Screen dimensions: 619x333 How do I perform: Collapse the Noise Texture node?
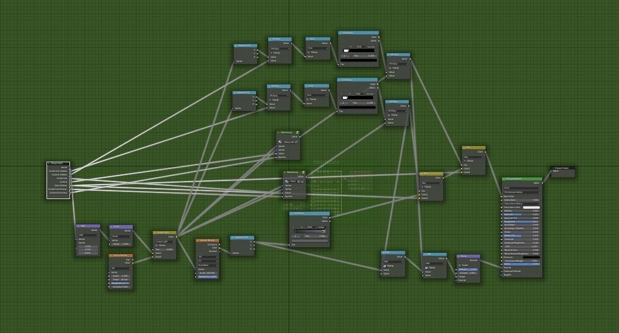pyautogui.click(x=111, y=256)
